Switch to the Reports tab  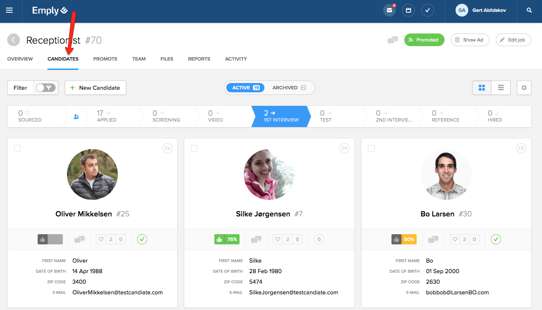(x=199, y=59)
